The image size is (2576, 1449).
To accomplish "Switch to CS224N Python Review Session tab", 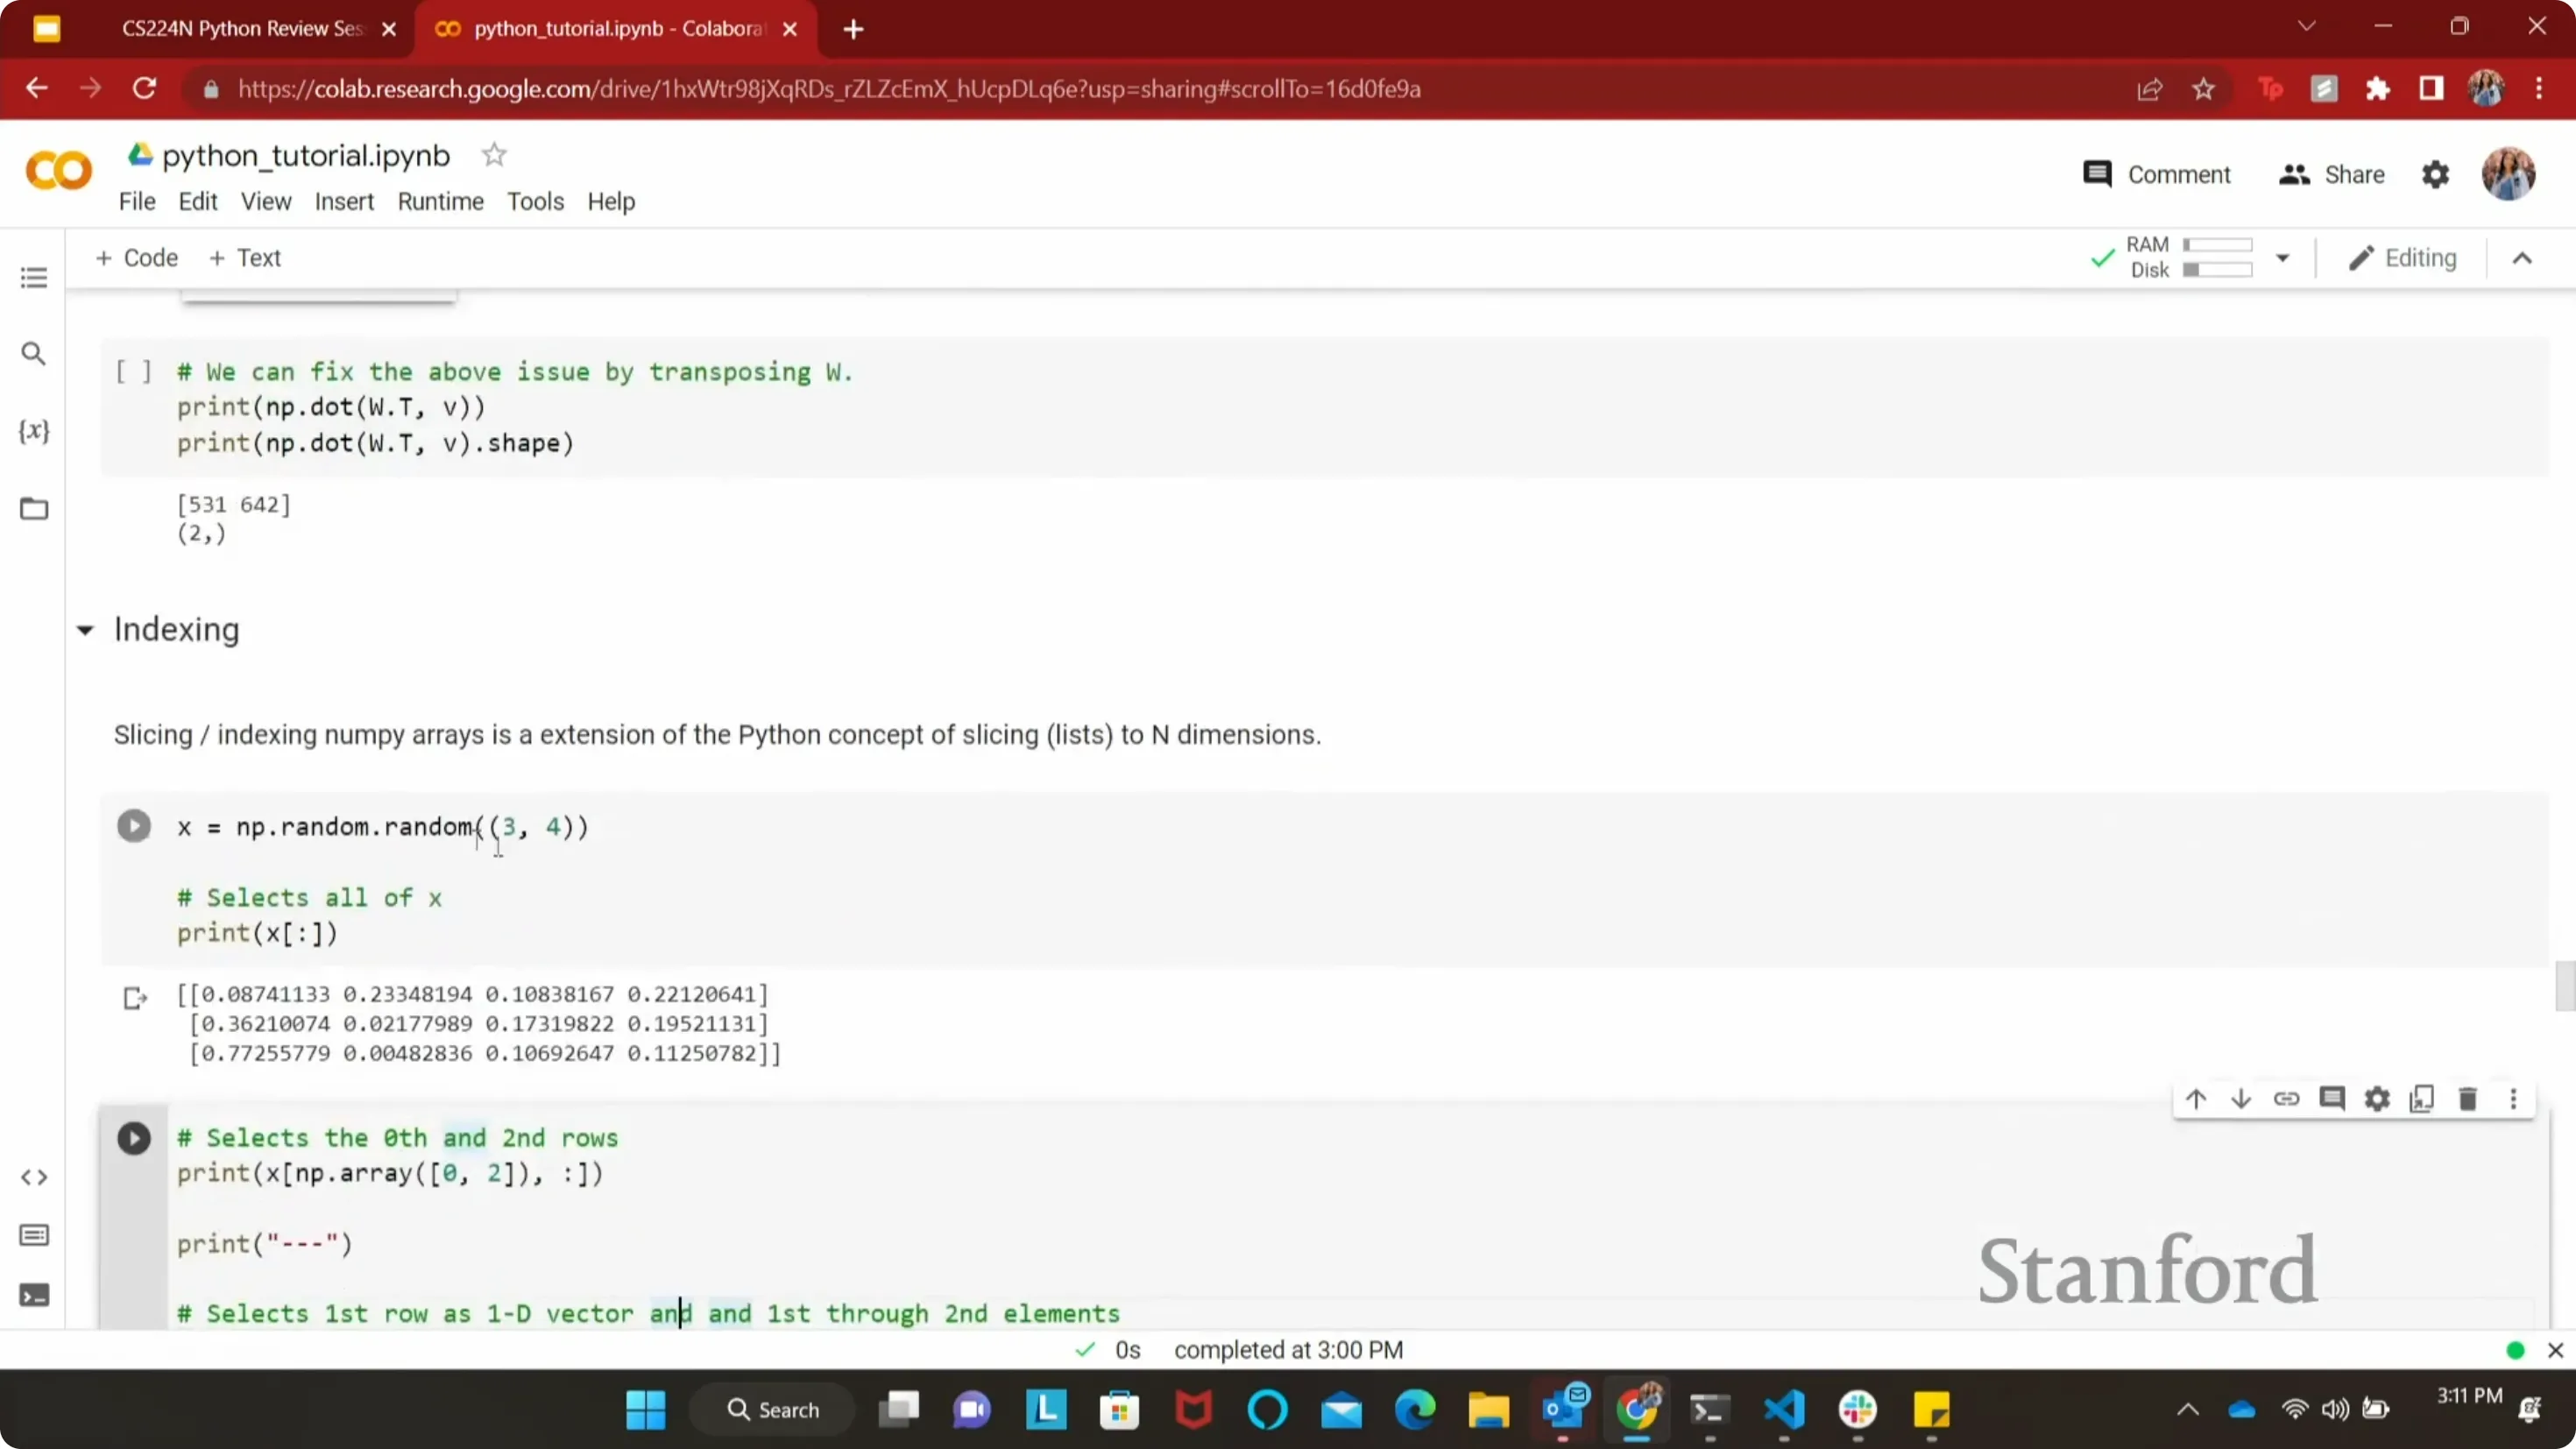I will point(243,29).
